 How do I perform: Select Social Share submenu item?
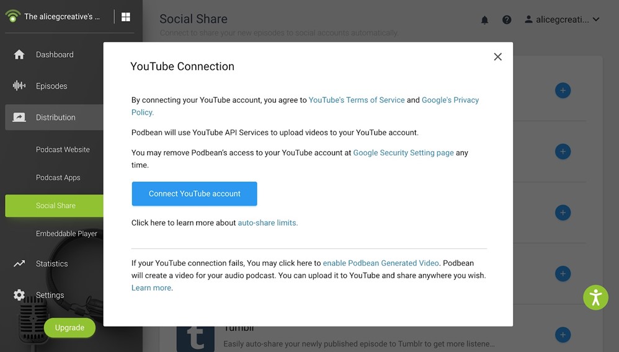click(54, 206)
